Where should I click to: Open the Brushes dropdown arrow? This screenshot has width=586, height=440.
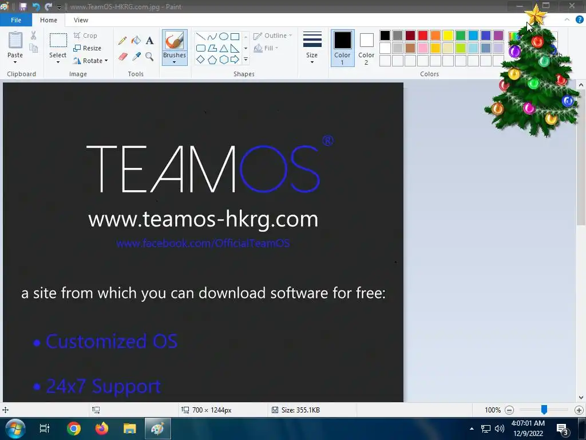pyautogui.click(x=175, y=62)
